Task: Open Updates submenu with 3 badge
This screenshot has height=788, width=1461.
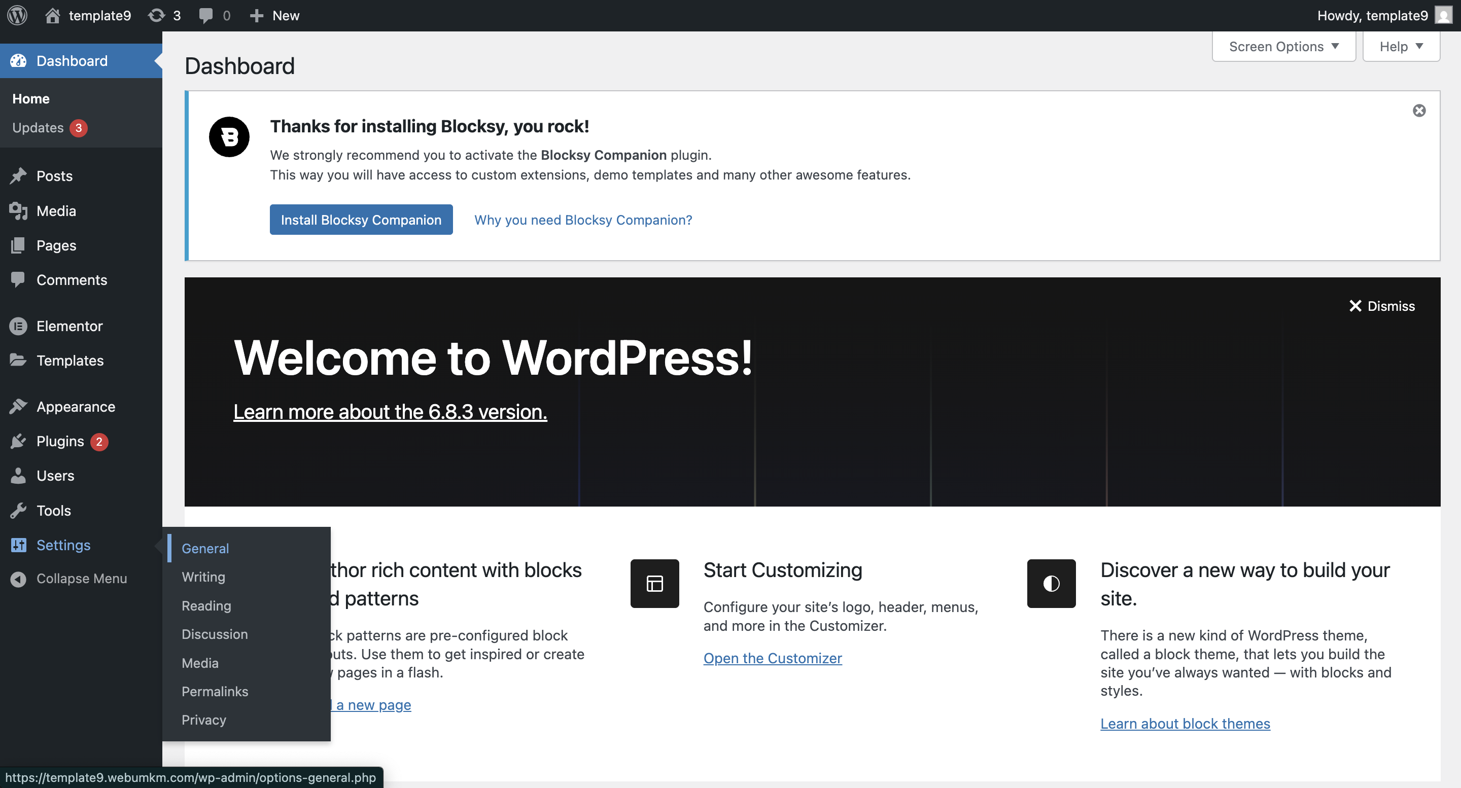Action: (x=38, y=128)
